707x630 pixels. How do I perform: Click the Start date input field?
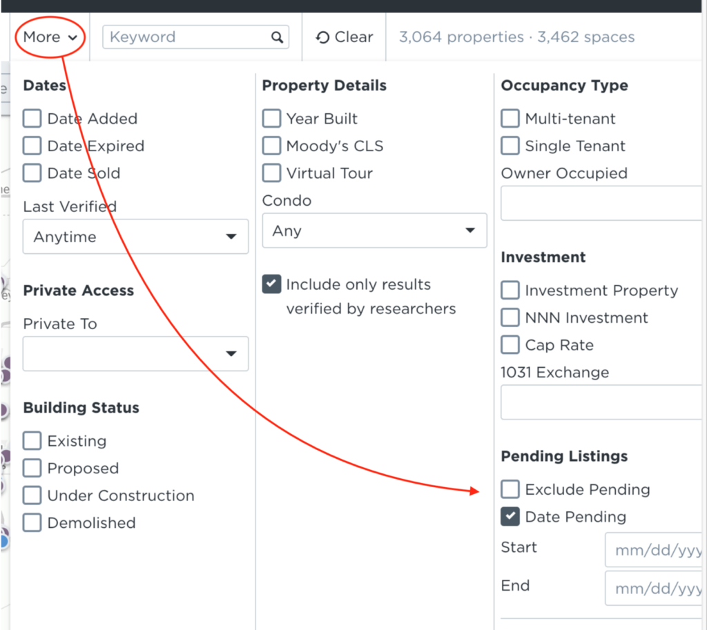[x=654, y=550]
